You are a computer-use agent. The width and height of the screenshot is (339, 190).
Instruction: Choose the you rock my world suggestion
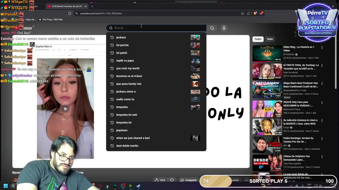click(156, 68)
